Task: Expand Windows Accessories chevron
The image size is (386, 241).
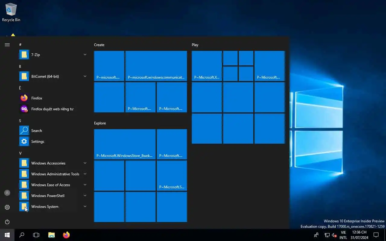Action: [85, 163]
